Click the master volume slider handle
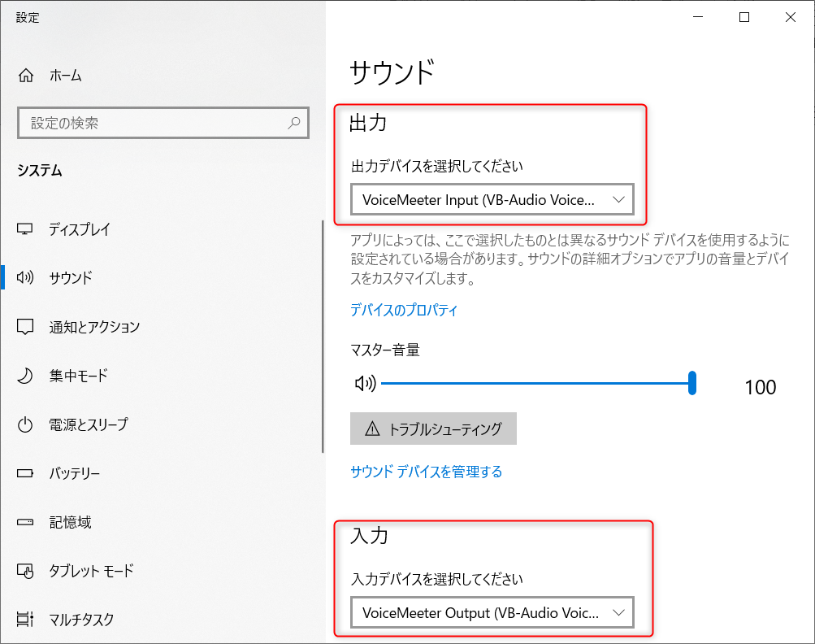This screenshot has width=815, height=644. (x=691, y=383)
